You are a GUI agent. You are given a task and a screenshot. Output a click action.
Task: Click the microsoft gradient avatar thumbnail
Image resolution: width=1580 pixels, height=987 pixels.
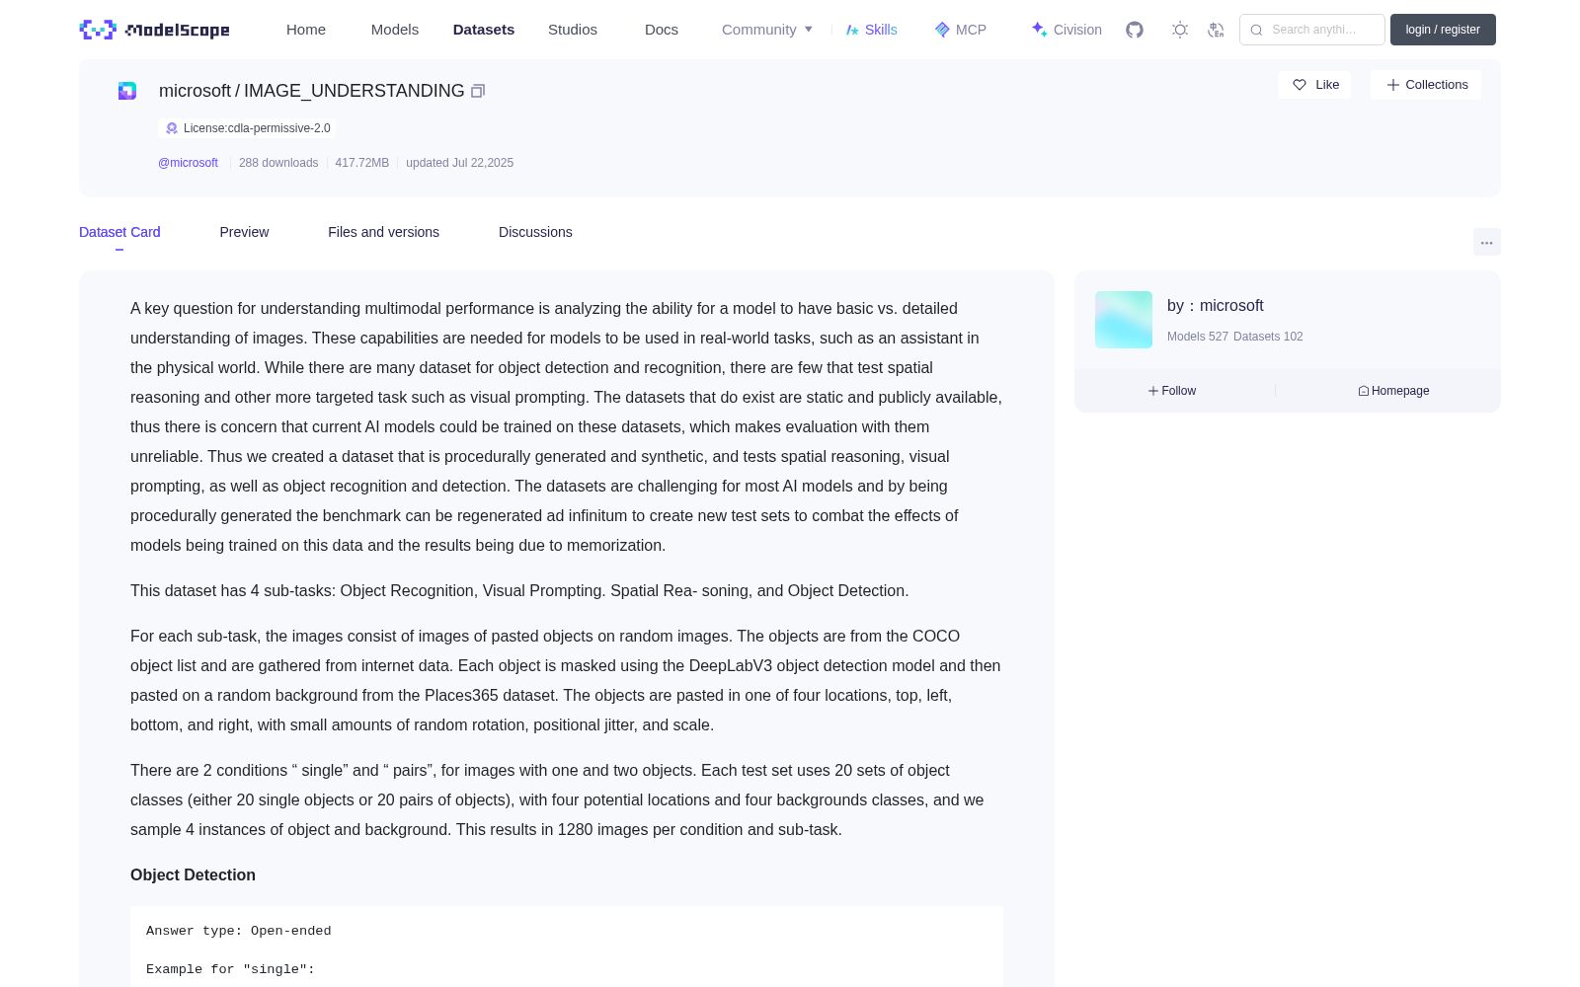(x=1124, y=320)
